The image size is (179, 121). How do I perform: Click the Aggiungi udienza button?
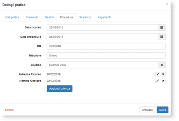tap(59, 88)
